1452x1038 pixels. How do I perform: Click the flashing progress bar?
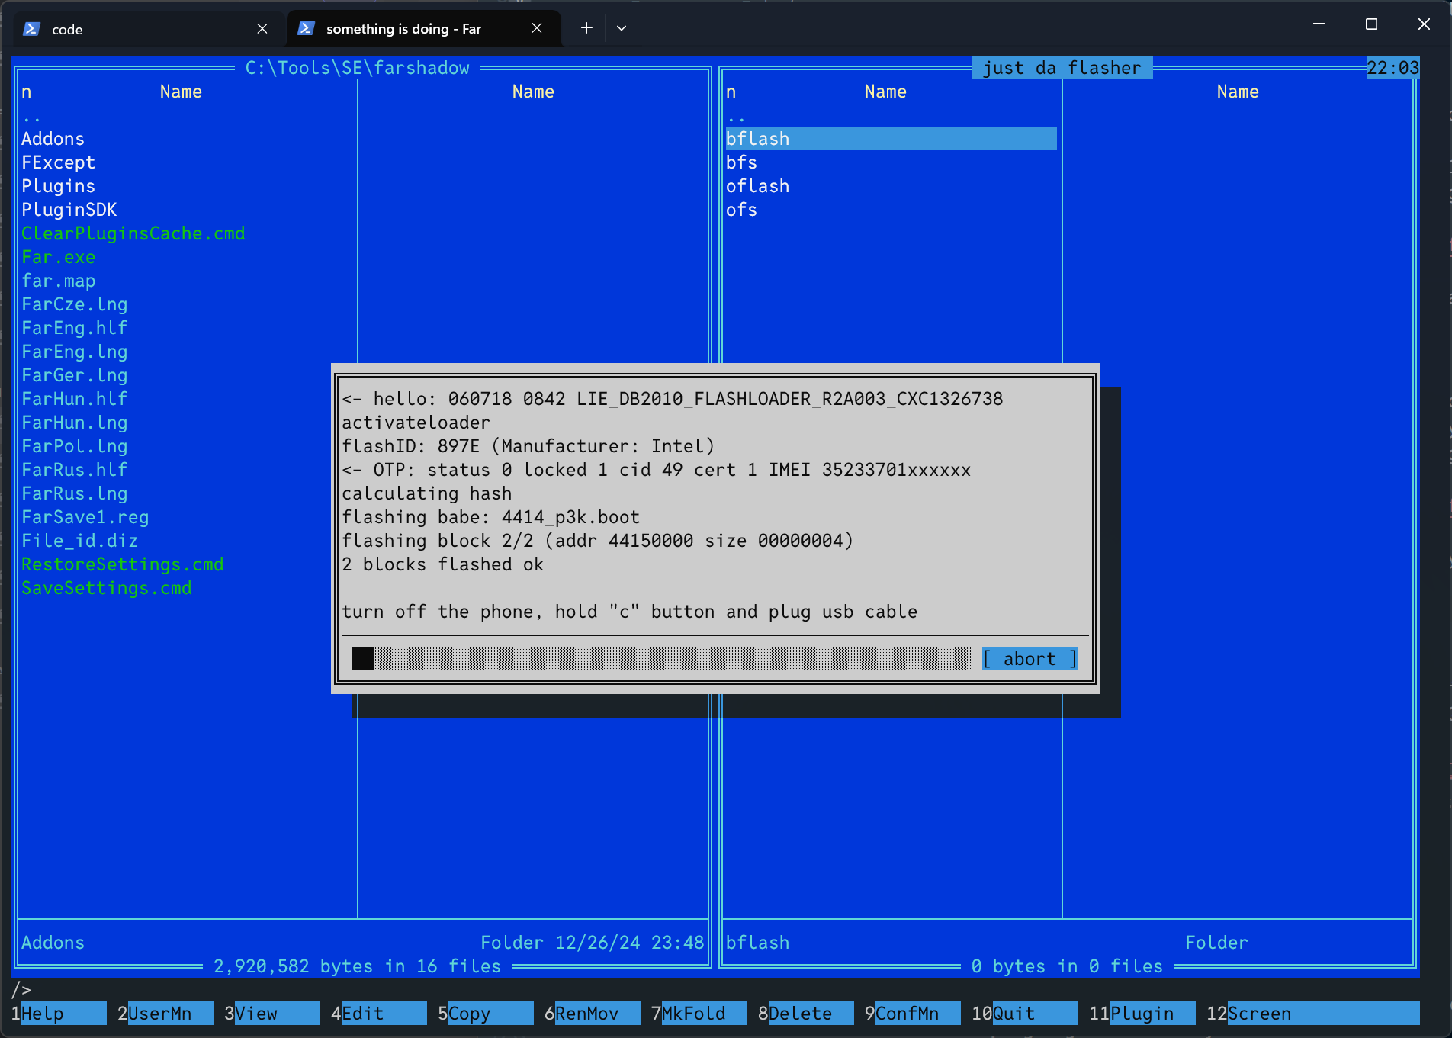[x=662, y=659]
